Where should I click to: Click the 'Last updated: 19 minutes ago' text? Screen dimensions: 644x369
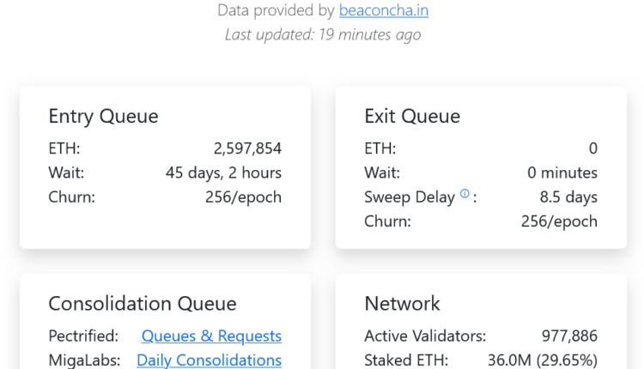pyautogui.click(x=323, y=34)
